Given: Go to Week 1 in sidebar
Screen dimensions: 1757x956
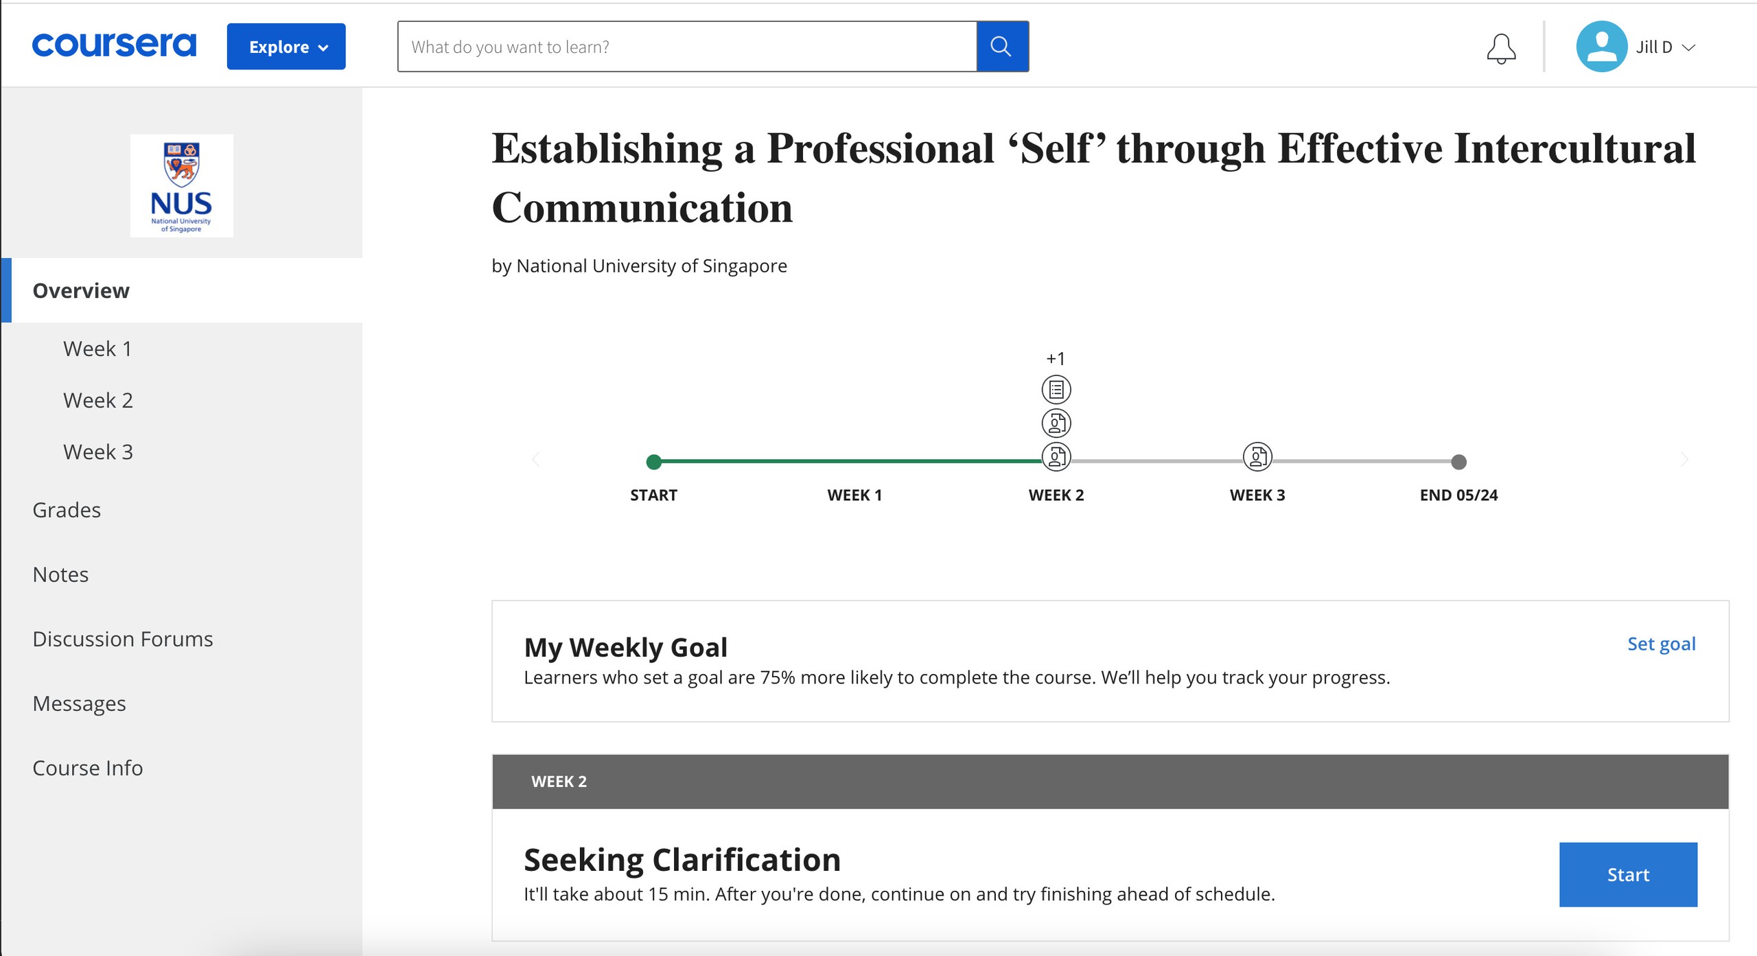Looking at the screenshot, I should (97, 349).
